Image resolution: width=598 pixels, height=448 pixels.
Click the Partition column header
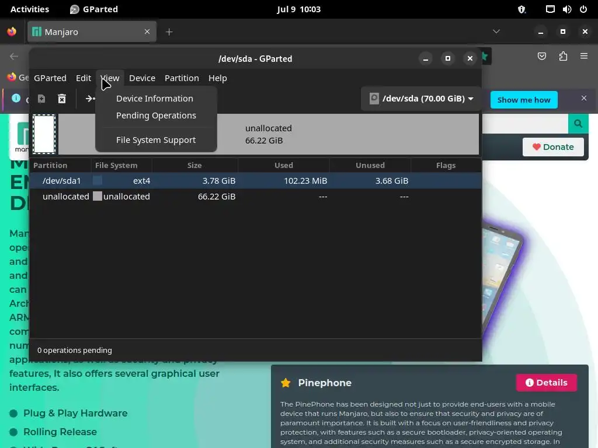coord(60,165)
